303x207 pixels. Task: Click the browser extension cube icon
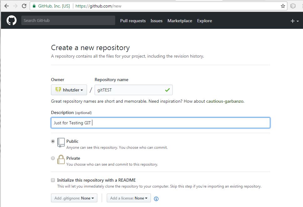(293, 6)
